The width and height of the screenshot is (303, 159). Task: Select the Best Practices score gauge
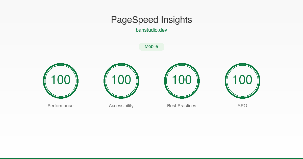tap(182, 81)
